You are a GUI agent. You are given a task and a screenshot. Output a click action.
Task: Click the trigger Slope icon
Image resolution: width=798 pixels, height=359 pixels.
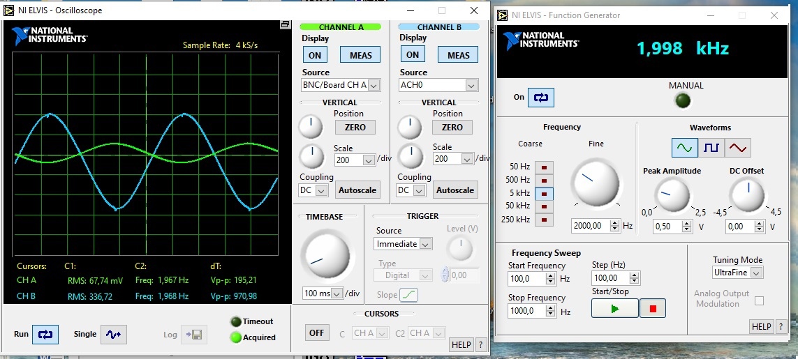[x=408, y=294]
